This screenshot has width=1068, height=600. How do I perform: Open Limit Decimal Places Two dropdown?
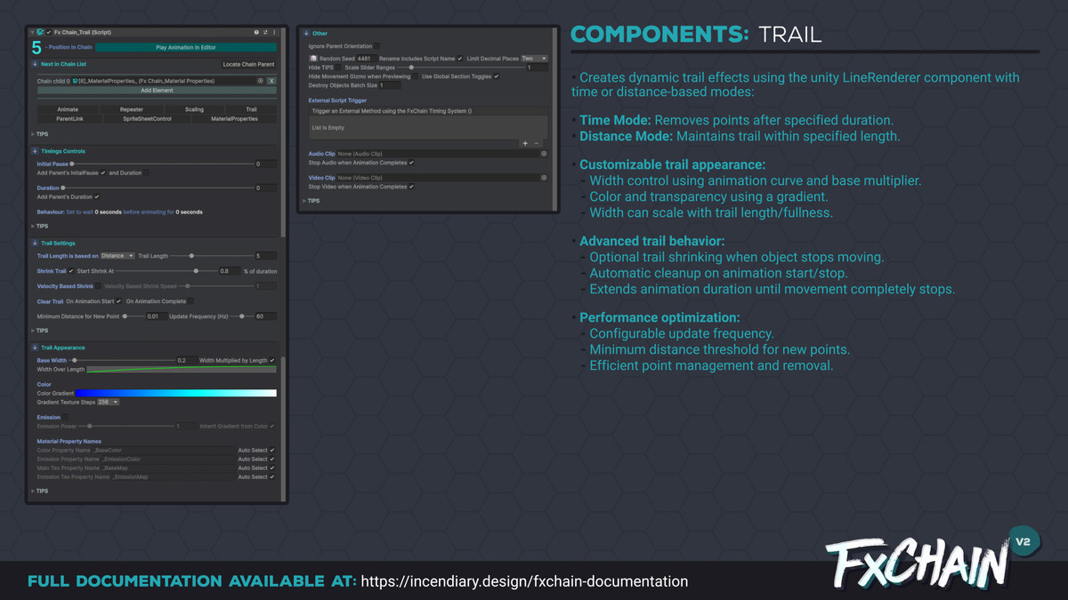point(534,58)
